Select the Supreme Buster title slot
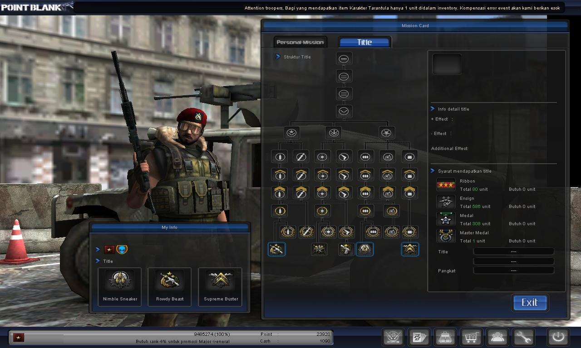Screen dimensions: 581x348 pyautogui.click(x=221, y=287)
